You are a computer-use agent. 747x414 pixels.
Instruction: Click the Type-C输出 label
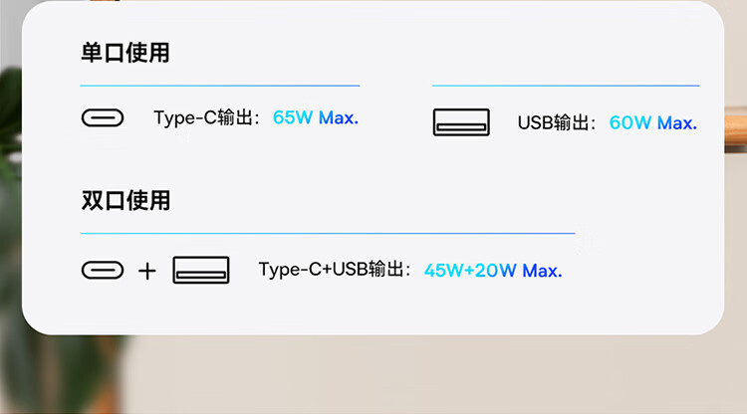(207, 117)
